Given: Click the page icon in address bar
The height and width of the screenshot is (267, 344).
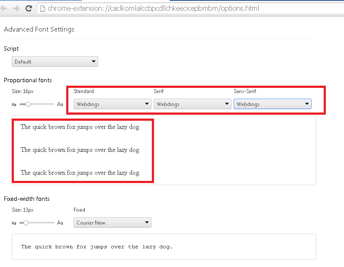Looking at the screenshot, I should click(42, 9).
